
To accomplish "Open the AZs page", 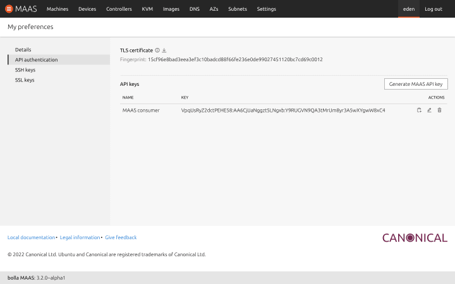I will (x=214, y=9).
